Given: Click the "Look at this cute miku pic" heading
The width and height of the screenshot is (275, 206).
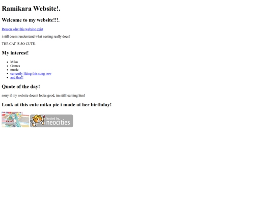Looking at the screenshot, I should click(57, 105).
